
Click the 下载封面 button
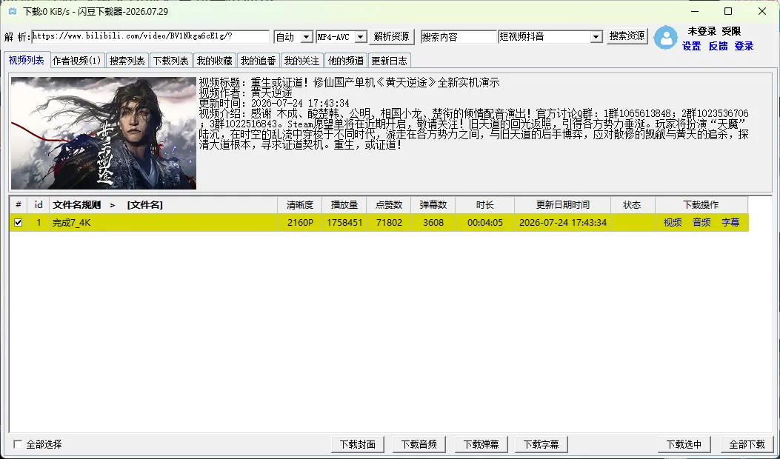click(357, 444)
